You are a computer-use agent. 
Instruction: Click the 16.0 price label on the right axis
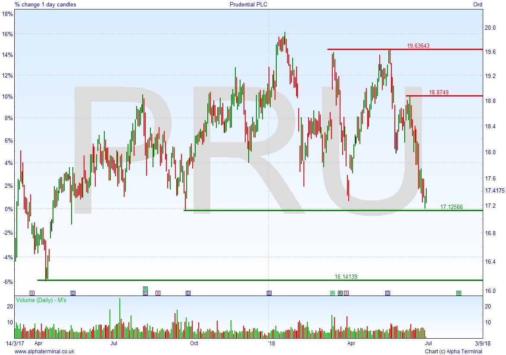pyautogui.click(x=490, y=291)
